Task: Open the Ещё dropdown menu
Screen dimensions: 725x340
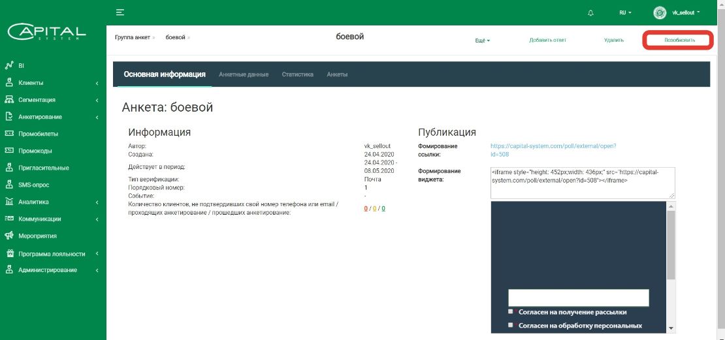Action: (482, 40)
